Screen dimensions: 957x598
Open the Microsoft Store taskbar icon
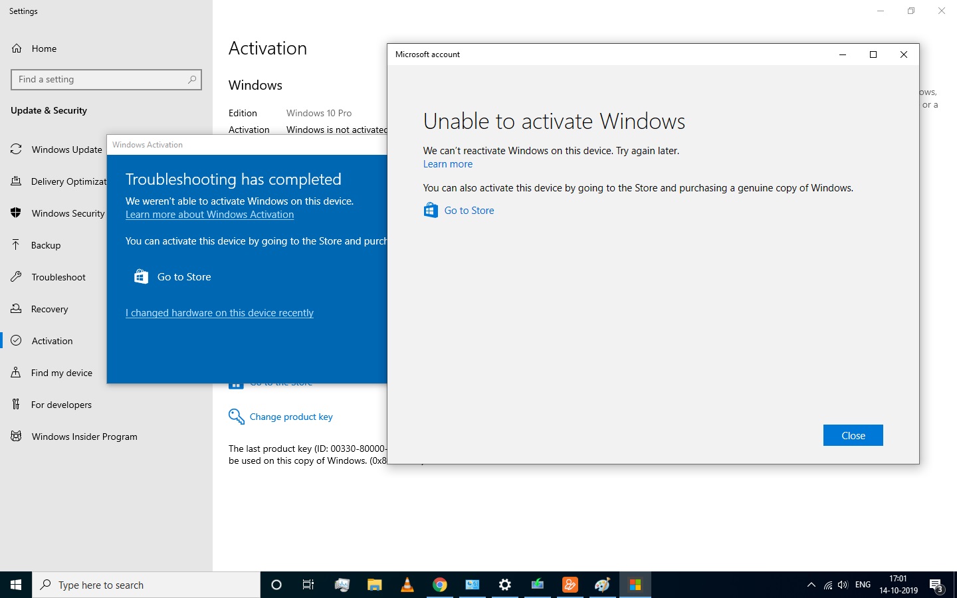coord(635,585)
